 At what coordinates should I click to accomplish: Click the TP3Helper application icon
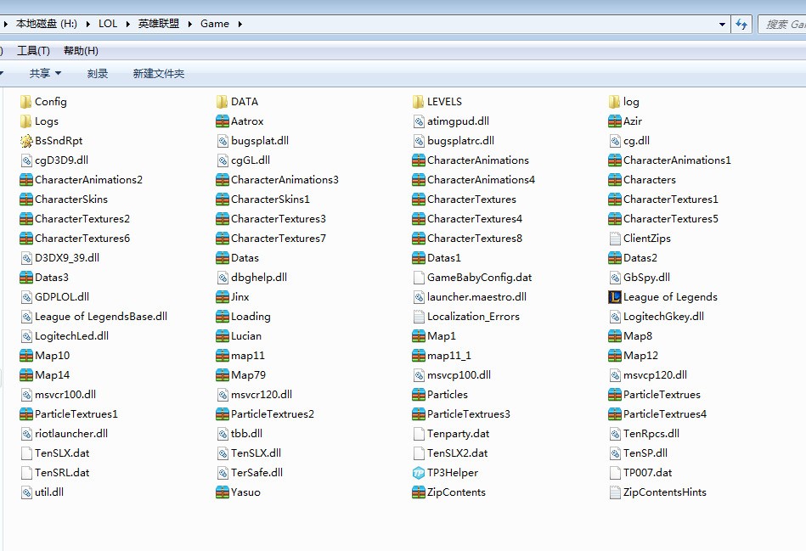419,473
